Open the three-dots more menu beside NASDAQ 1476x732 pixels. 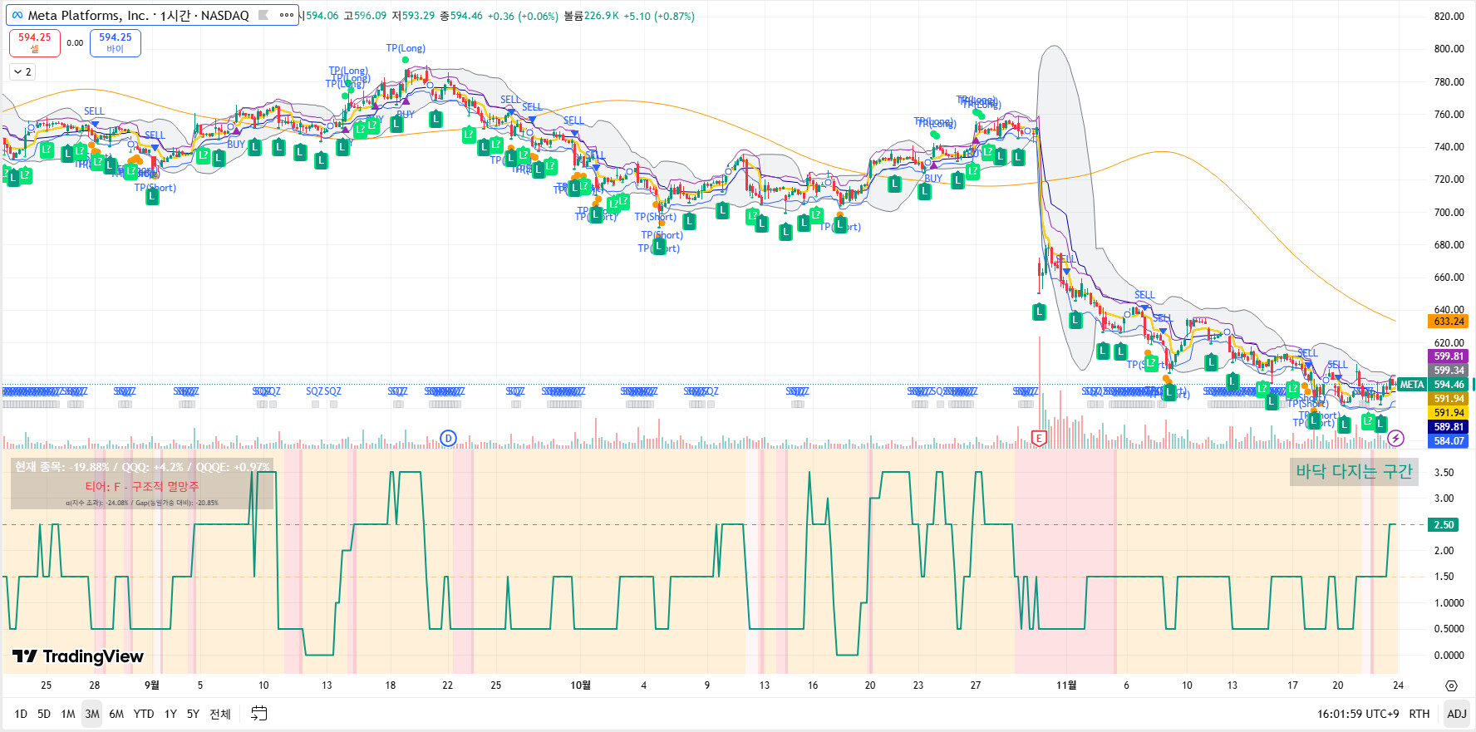(287, 15)
